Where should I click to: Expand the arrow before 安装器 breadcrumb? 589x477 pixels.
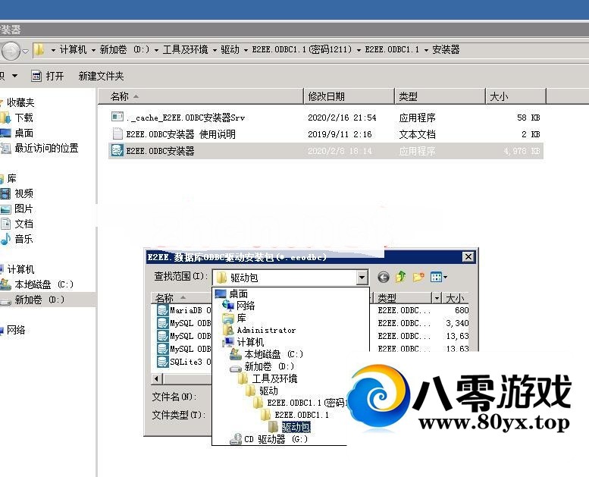(x=426, y=50)
